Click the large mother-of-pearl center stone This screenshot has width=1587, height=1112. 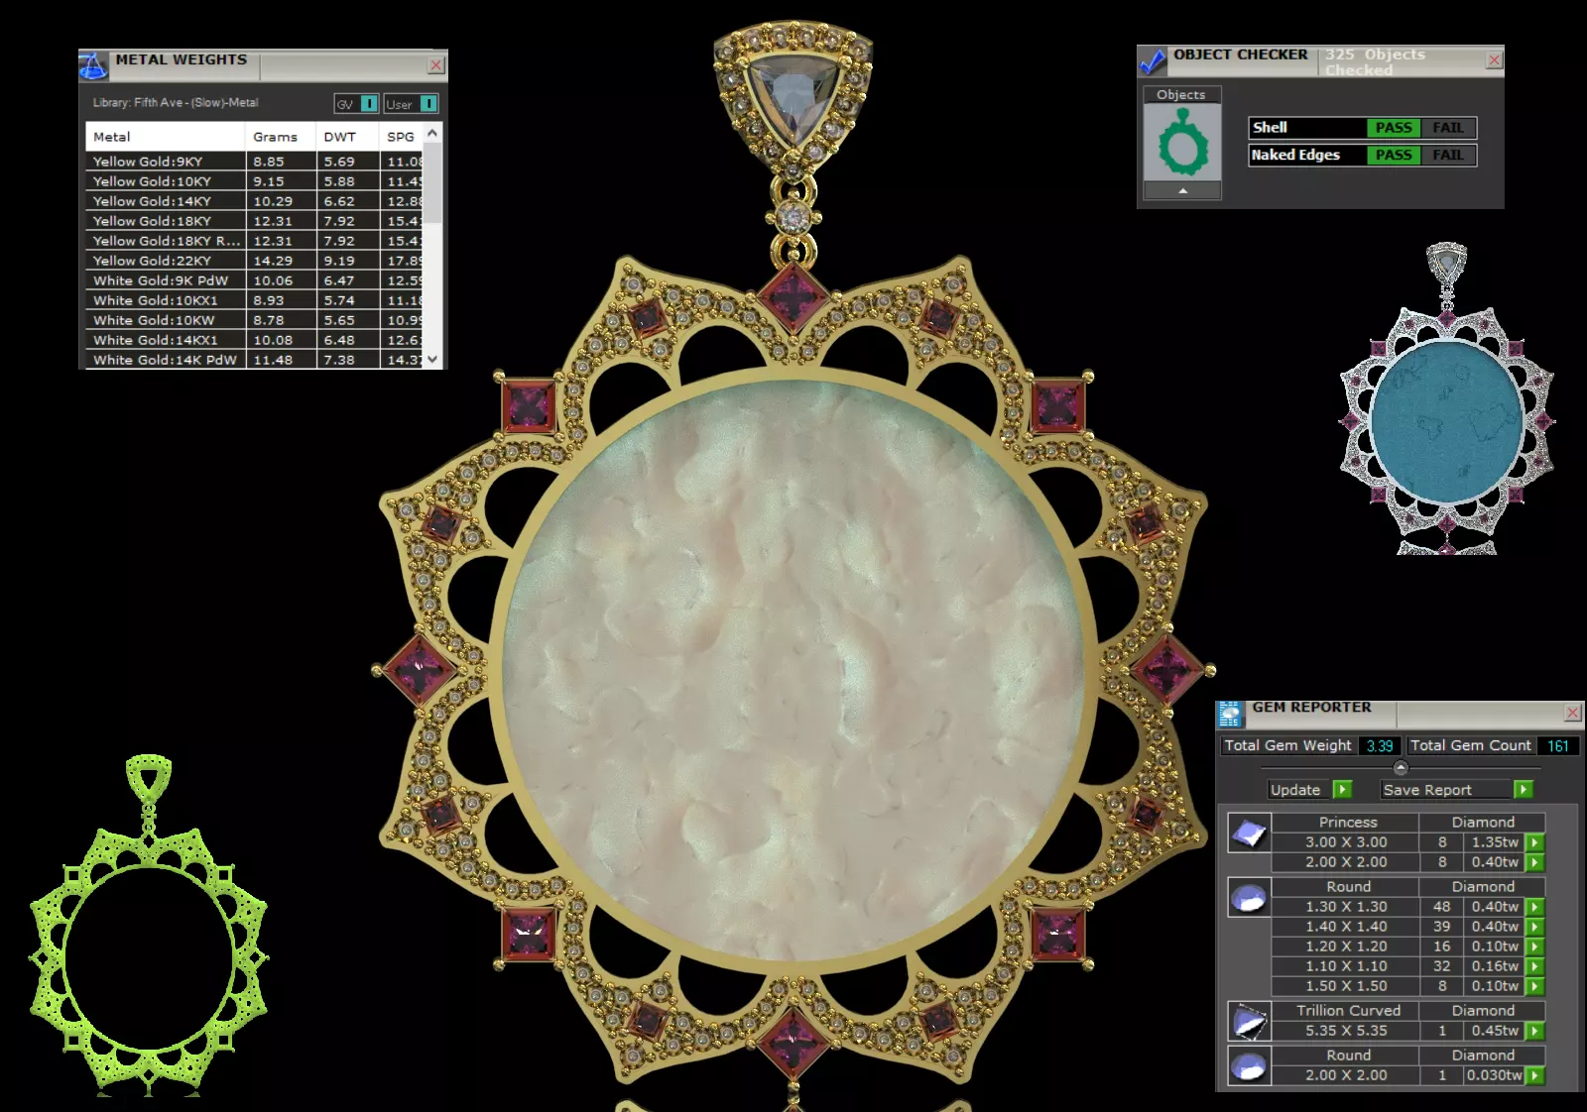click(793, 669)
